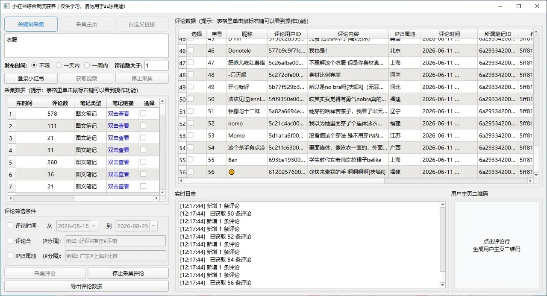
Task: Open the 2026-08-18 start date dropdown
Action: [x=94, y=226]
